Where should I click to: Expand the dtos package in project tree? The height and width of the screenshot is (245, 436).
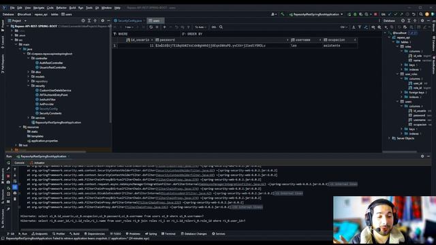tap(29, 72)
